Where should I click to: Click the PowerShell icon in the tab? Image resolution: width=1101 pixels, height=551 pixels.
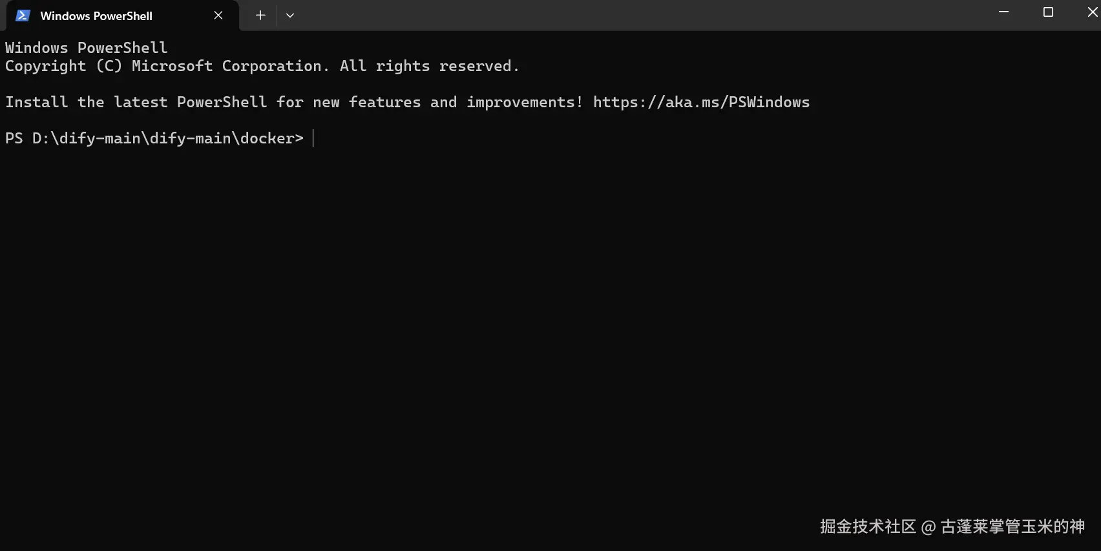pyautogui.click(x=23, y=16)
